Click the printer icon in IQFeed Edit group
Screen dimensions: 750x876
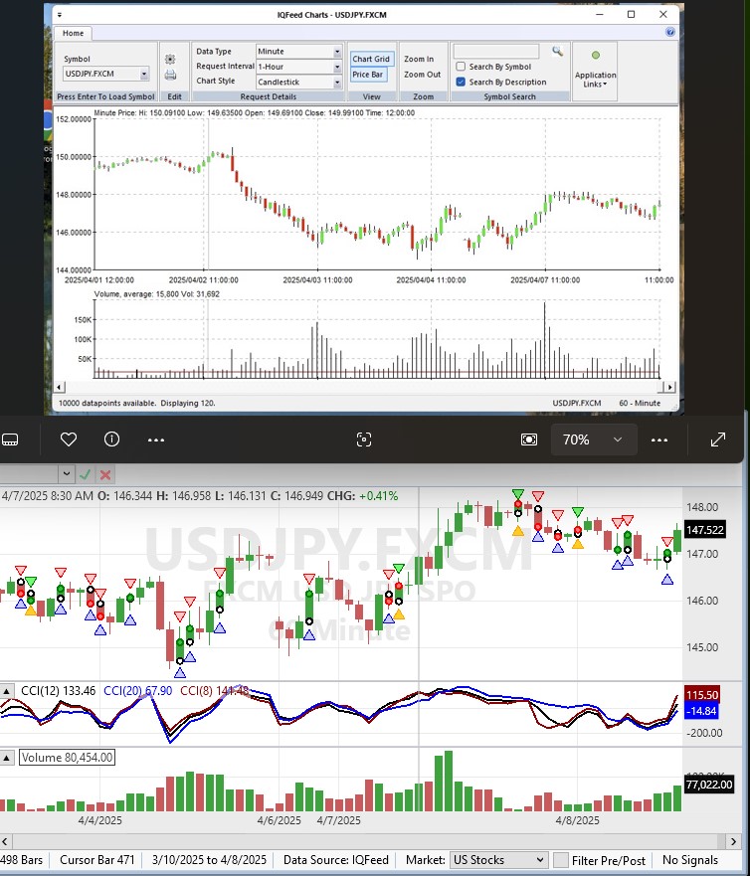pyautogui.click(x=170, y=75)
